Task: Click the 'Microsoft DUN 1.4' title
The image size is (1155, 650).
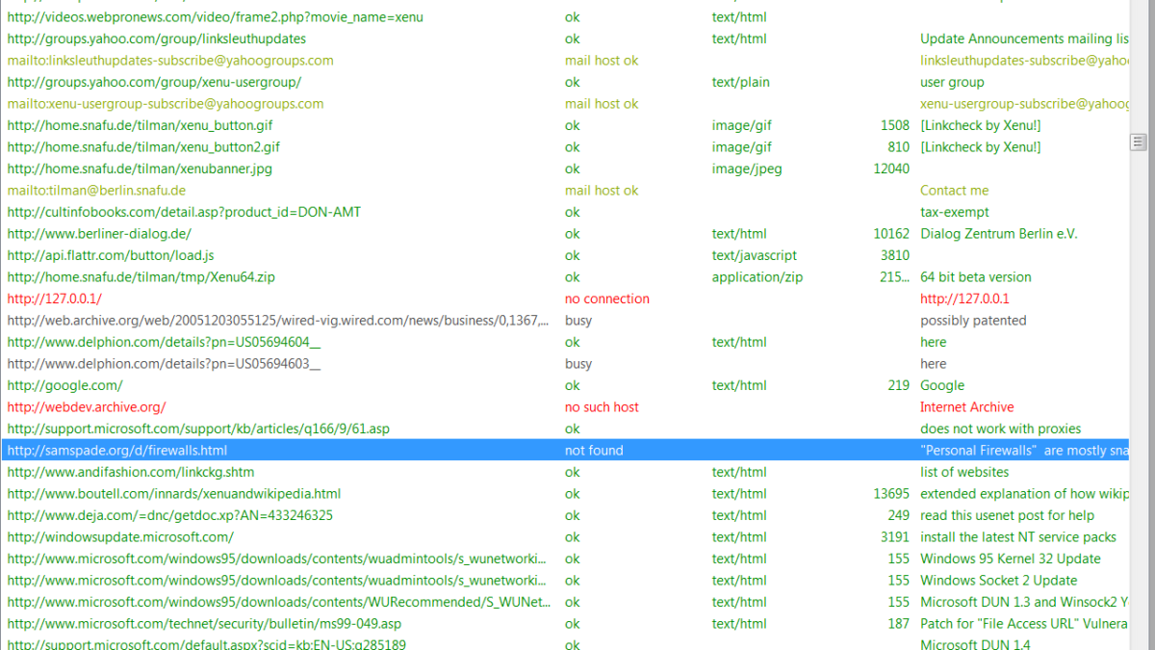Action: pos(975,644)
